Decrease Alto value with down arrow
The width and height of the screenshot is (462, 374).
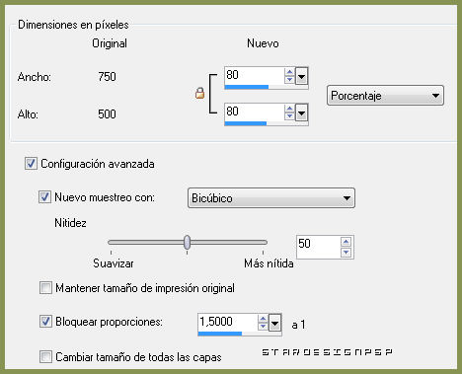pos(289,115)
